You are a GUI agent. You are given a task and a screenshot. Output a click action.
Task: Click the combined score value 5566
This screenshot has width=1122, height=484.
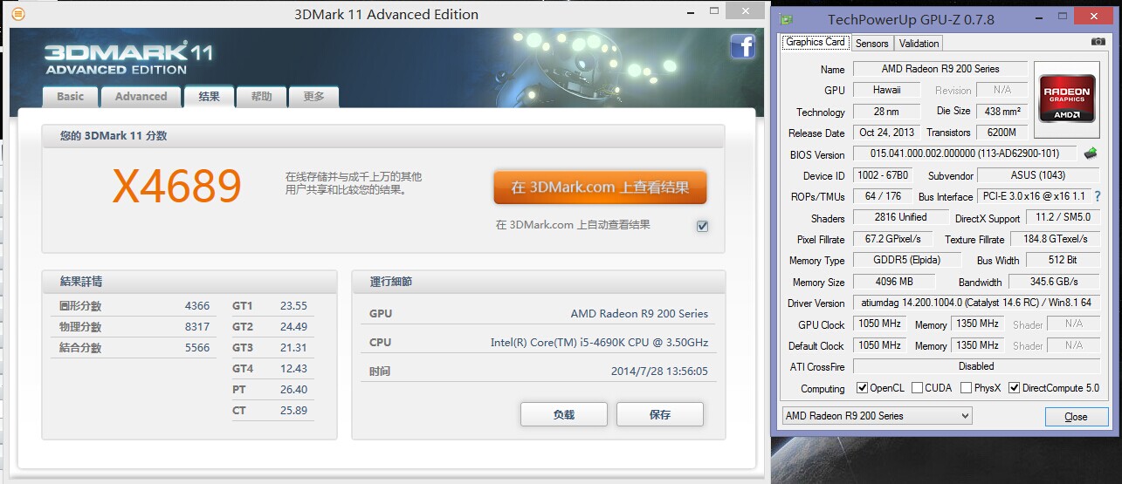tap(197, 348)
